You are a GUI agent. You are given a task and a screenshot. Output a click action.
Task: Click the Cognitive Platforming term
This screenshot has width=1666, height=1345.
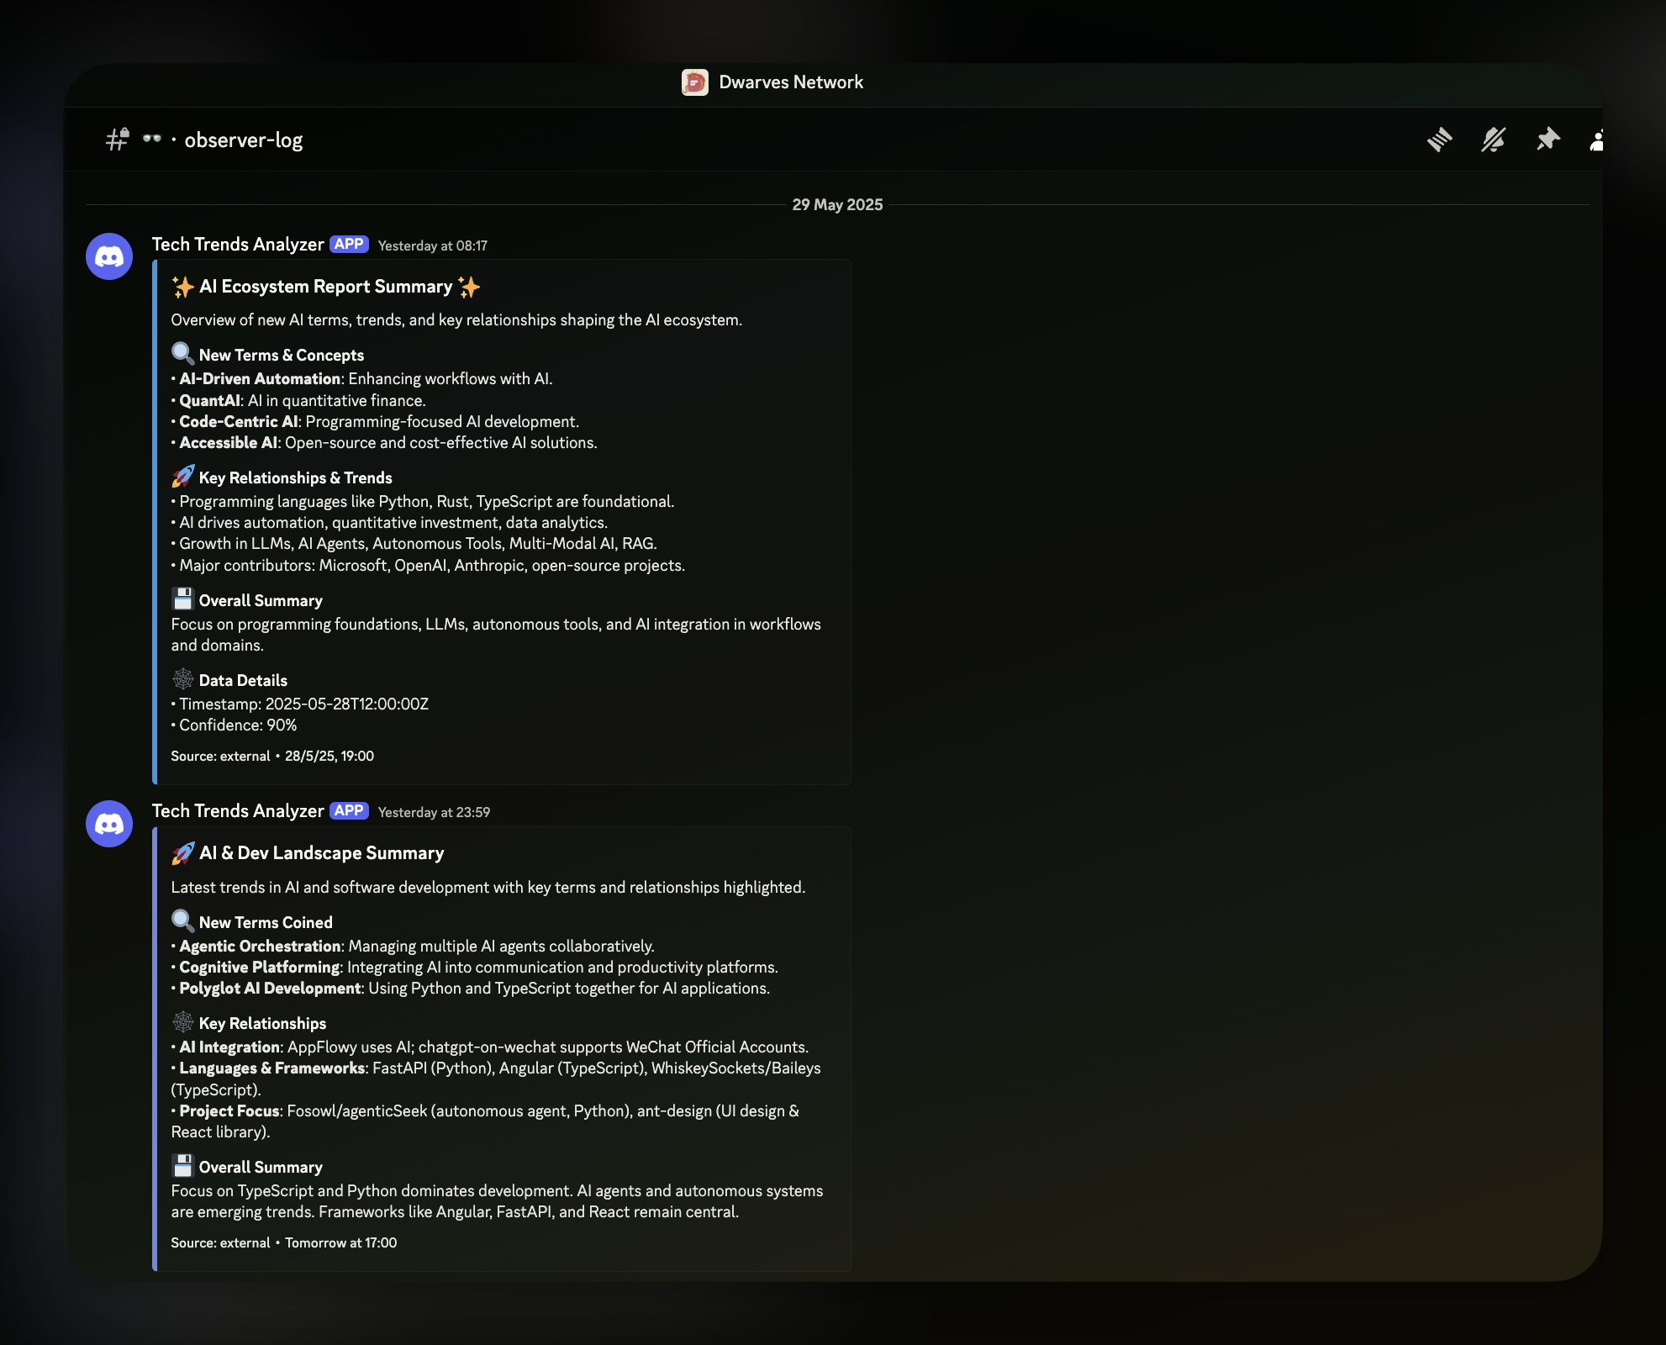260,968
